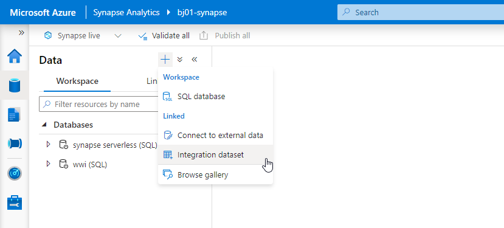Switch to the Workspace tab
504x228 pixels.
(77, 81)
